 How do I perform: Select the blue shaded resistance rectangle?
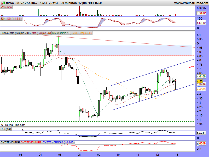click(x=125, y=50)
